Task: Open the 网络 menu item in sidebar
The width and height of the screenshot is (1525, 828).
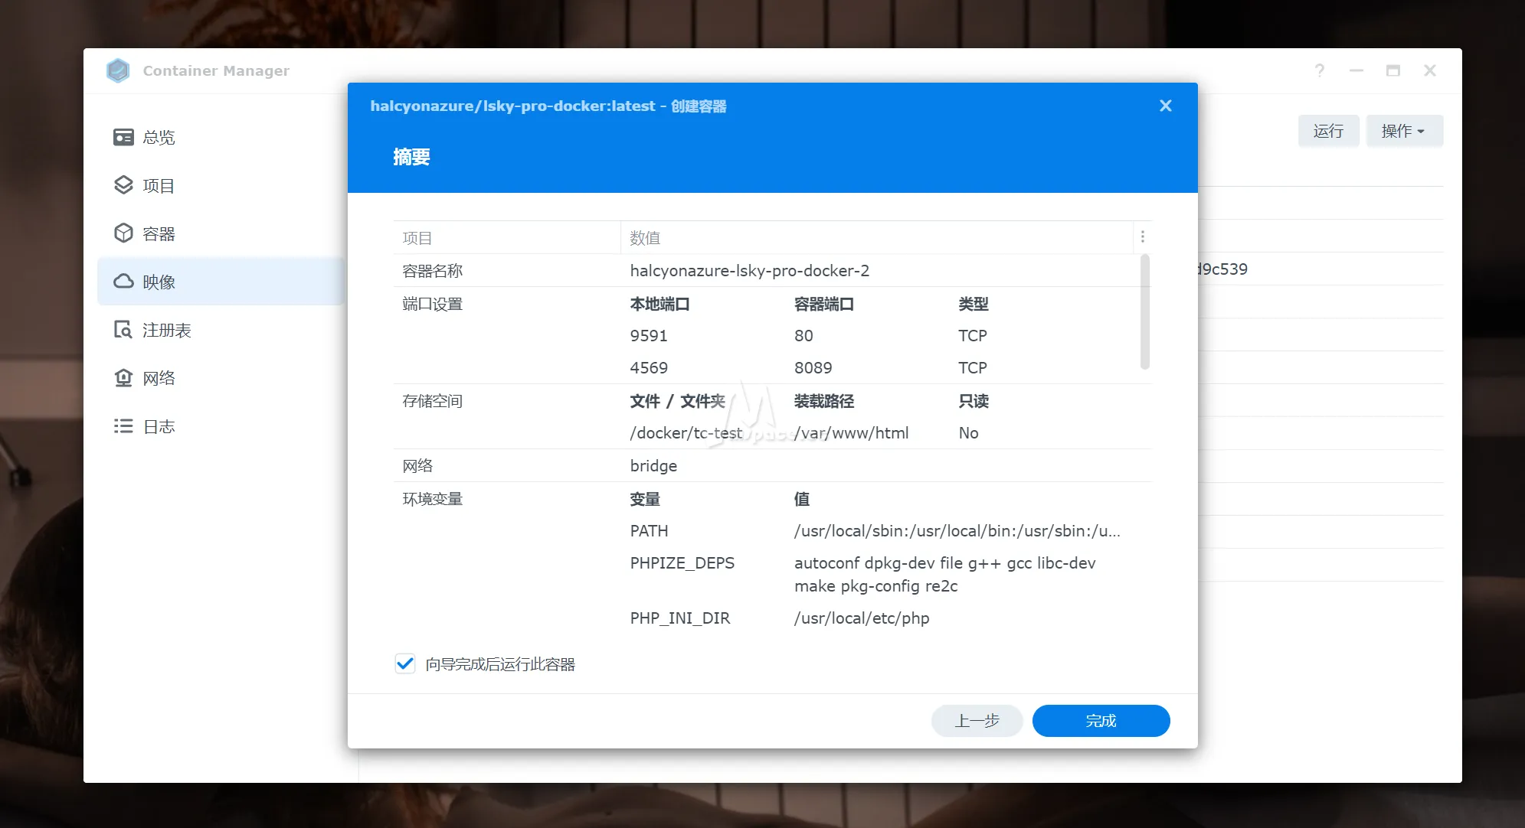Action: (x=221, y=378)
